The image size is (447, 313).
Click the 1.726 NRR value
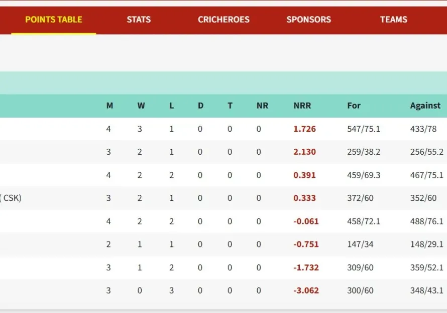[x=304, y=129]
